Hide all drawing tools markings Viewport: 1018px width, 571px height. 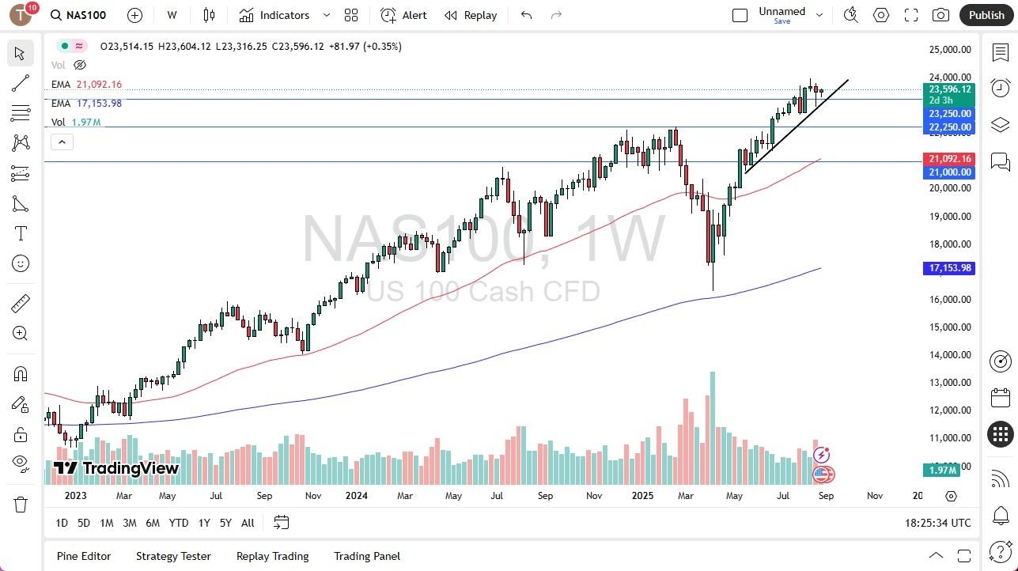[x=20, y=463]
